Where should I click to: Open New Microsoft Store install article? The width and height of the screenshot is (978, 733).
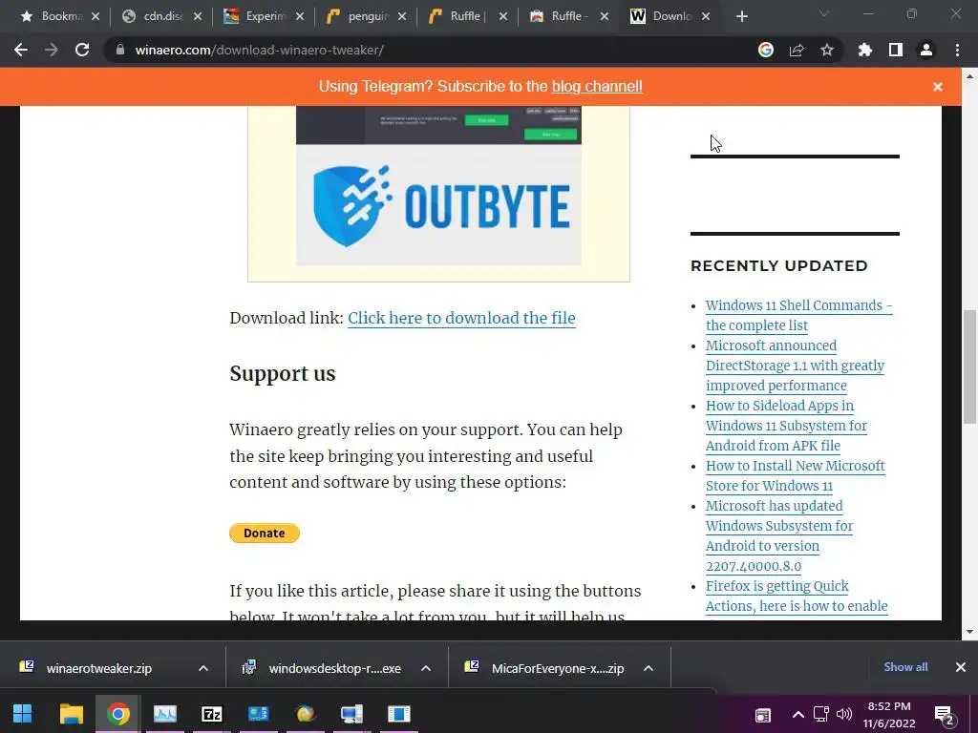(796, 475)
